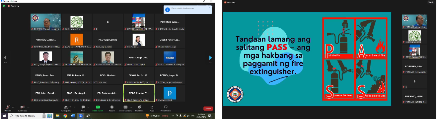Click Sign in at top right
438x122 pixels.
tap(431, 2)
